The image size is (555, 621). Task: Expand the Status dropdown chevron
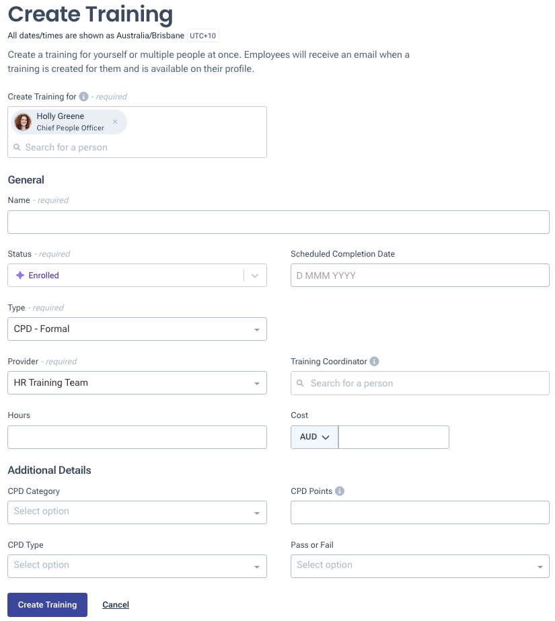click(255, 276)
